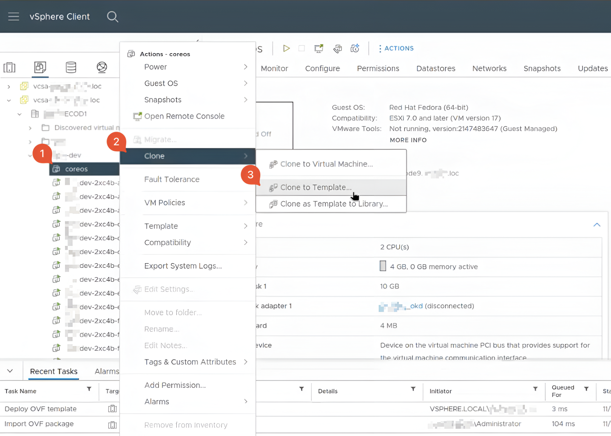Switch to Hosts and Clusters inventory view
Image resolution: width=611 pixels, height=436 pixels.
tap(9, 68)
